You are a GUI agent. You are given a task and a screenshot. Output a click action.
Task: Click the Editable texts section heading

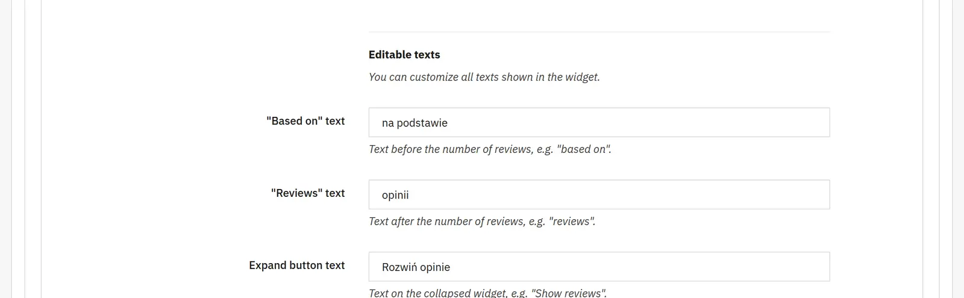[x=404, y=55]
